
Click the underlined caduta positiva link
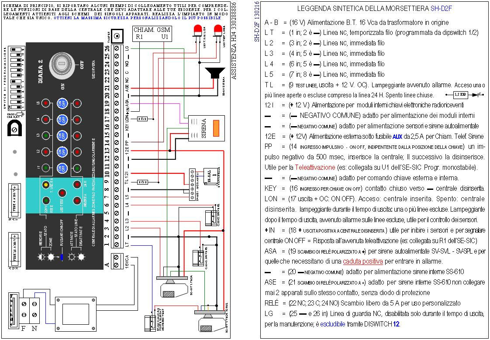(x=363, y=261)
